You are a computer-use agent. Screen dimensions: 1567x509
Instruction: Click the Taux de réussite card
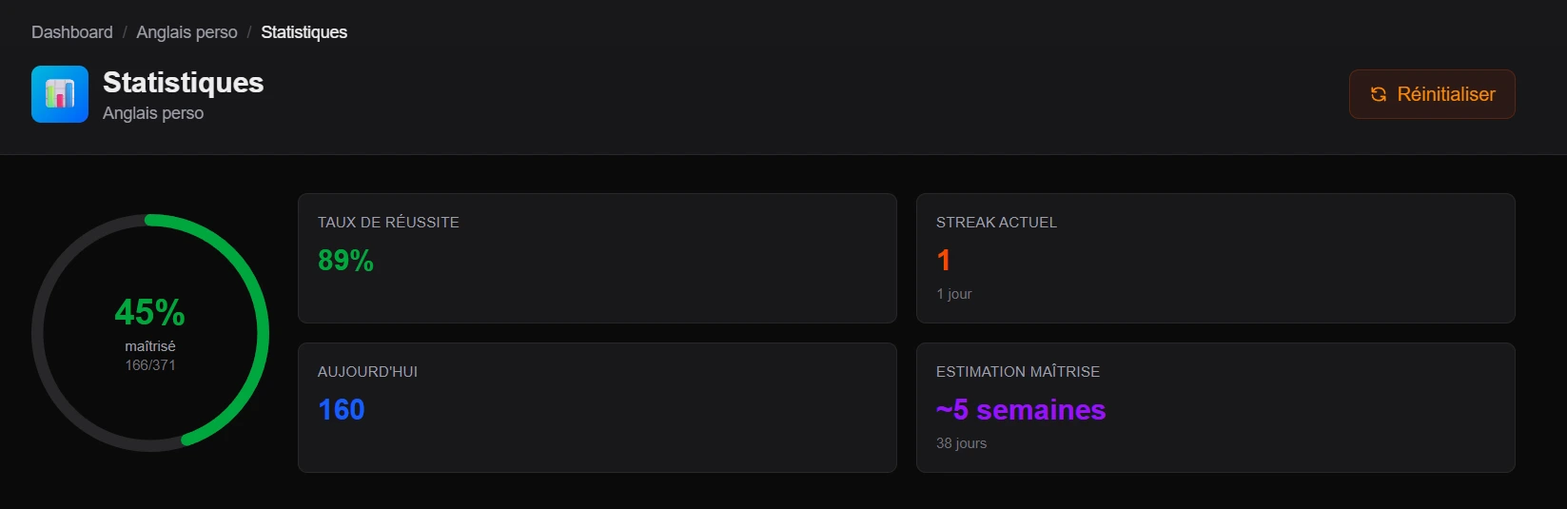coord(597,258)
